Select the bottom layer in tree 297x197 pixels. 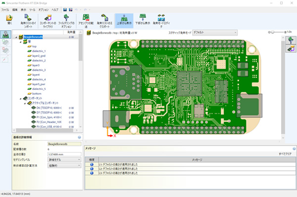point(37,94)
